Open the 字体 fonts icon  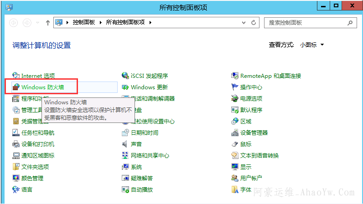click(x=235, y=189)
